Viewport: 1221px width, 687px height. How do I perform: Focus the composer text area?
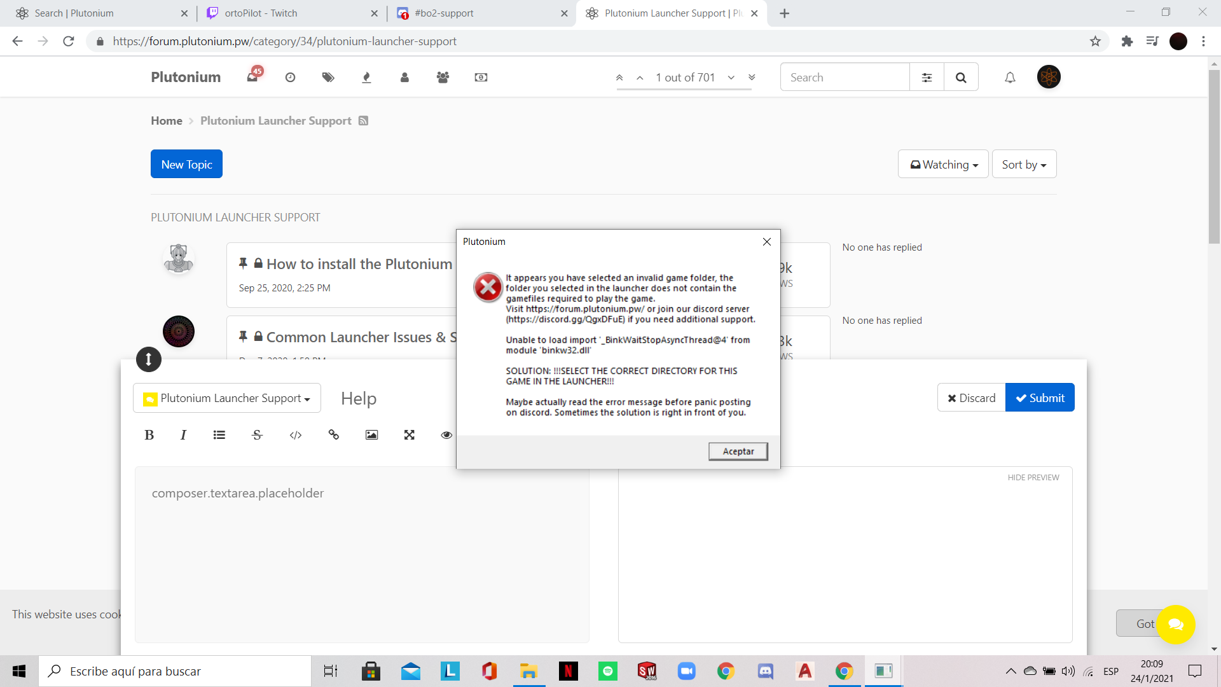362,555
